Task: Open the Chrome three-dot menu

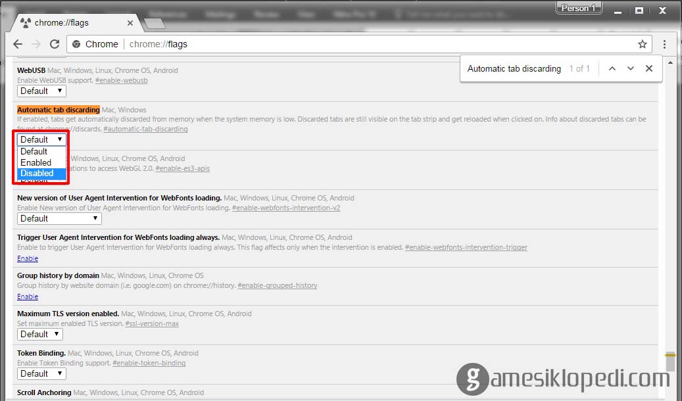Action: [x=664, y=44]
